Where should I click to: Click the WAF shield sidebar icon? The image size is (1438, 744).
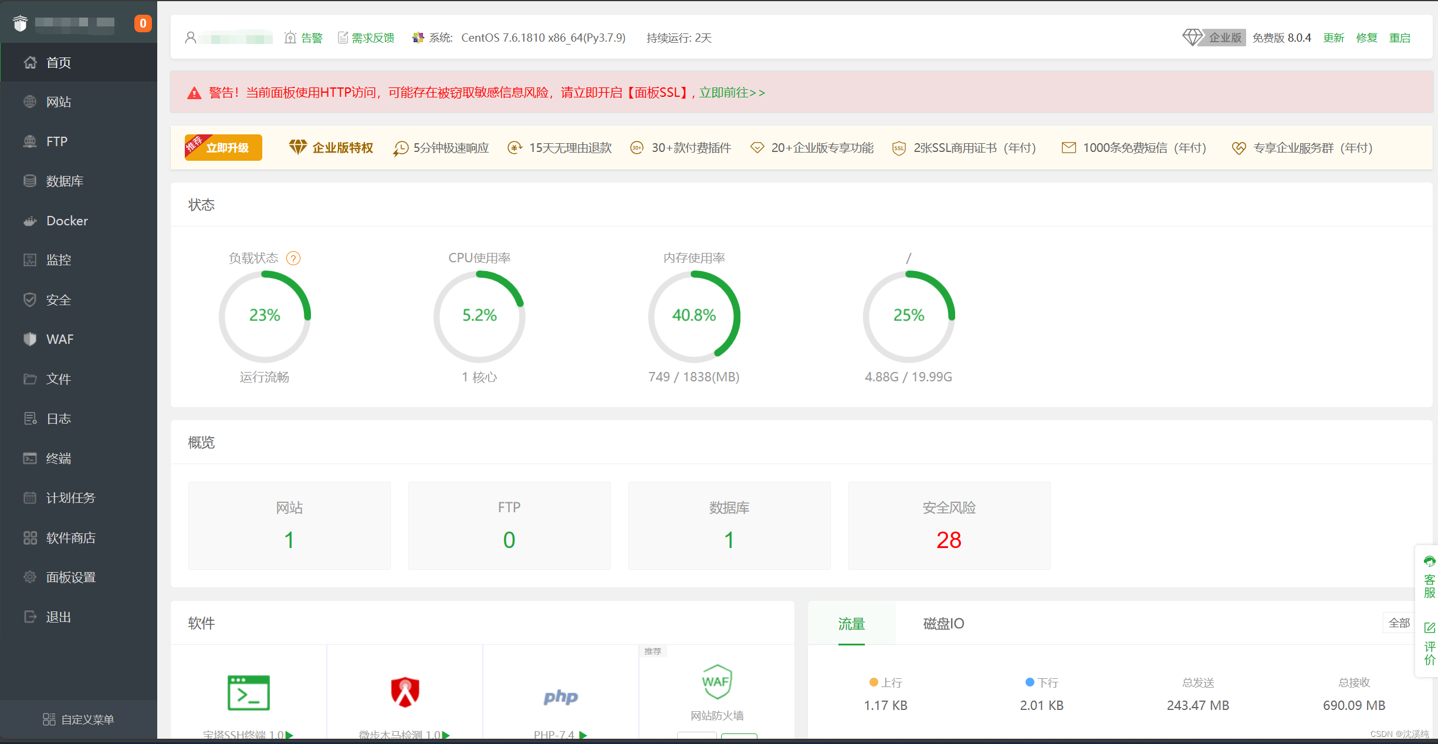[x=30, y=339]
